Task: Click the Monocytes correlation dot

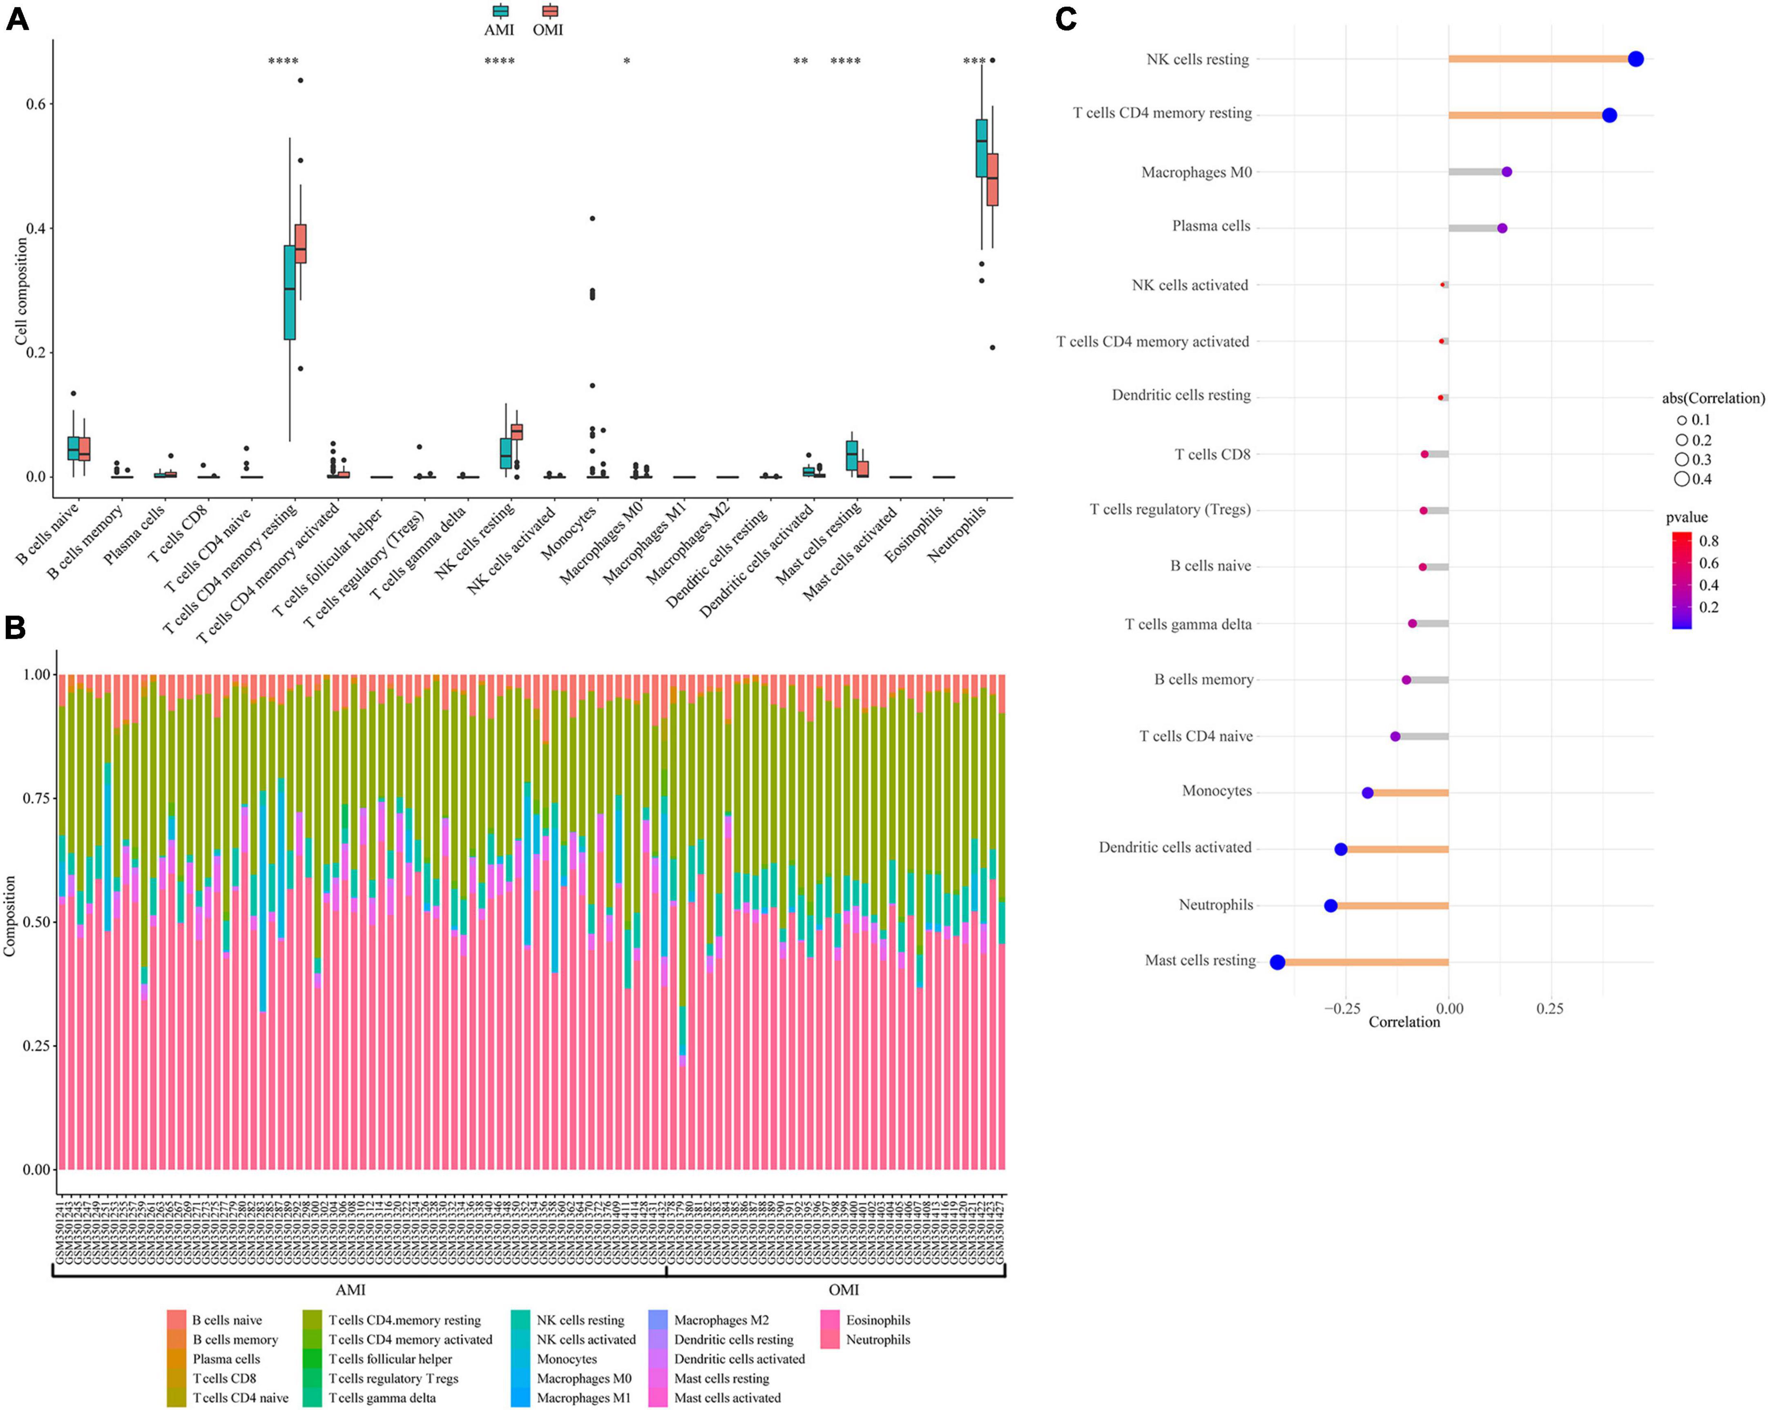Action: pos(1367,793)
